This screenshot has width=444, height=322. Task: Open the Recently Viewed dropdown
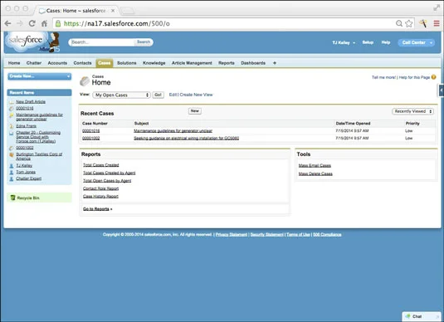tap(412, 111)
